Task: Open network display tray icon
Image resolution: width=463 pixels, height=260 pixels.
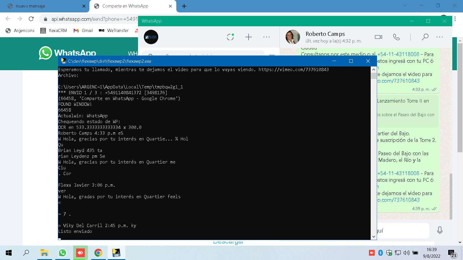Action: (398, 253)
